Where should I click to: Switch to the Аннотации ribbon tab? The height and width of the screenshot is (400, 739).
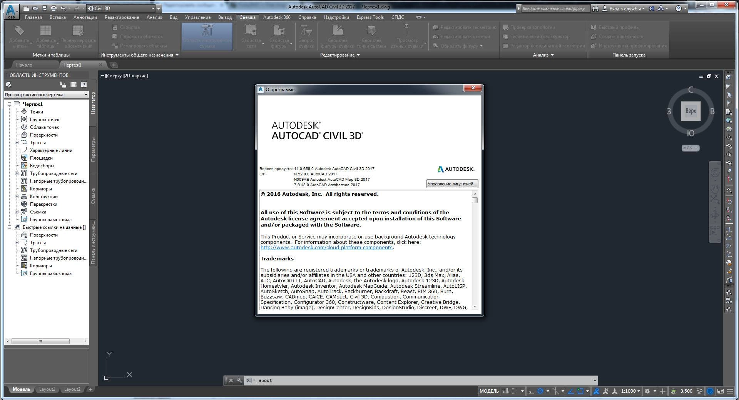(85, 17)
